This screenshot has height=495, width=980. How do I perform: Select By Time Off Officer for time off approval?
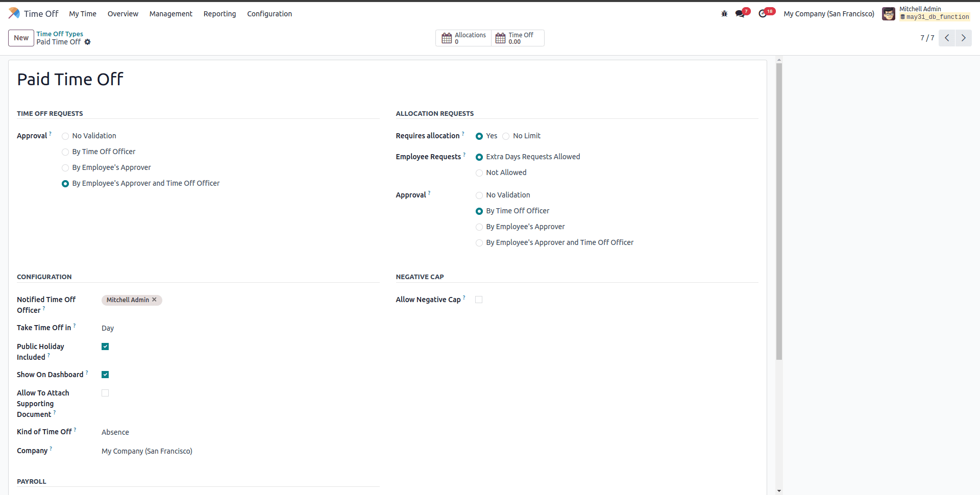click(x=65, y=152)
